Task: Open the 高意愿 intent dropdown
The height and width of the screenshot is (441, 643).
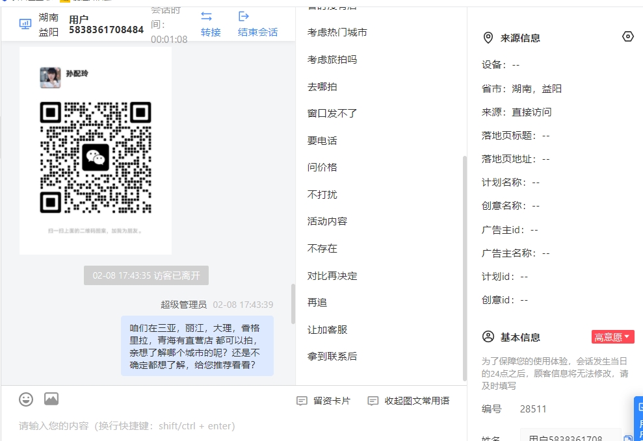Action: pos(612,337)
